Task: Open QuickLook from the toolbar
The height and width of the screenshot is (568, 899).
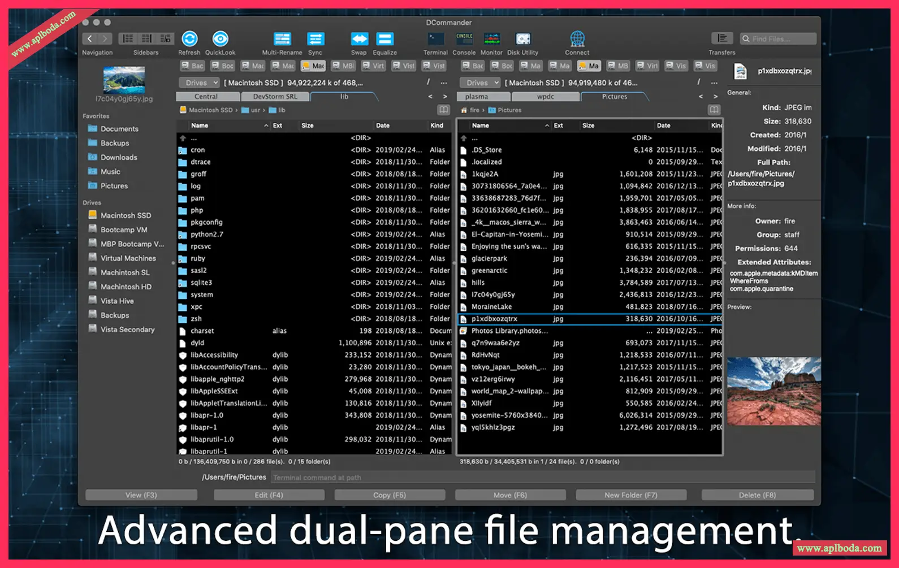Action: 220,39
